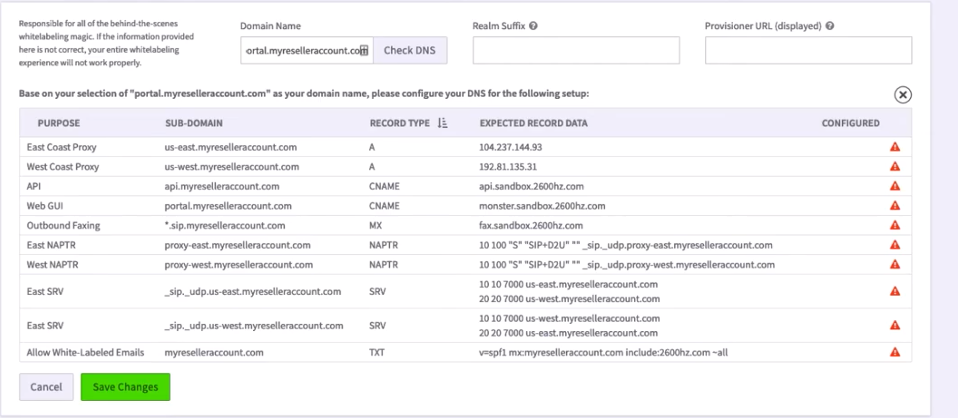Click the v=spf1 TXT record data
This screenshot has width=958, height=418.
[603, 353]
